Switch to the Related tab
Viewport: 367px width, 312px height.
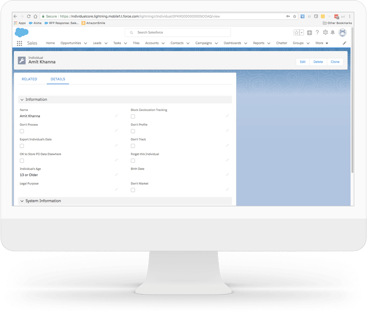click(29, 79)
